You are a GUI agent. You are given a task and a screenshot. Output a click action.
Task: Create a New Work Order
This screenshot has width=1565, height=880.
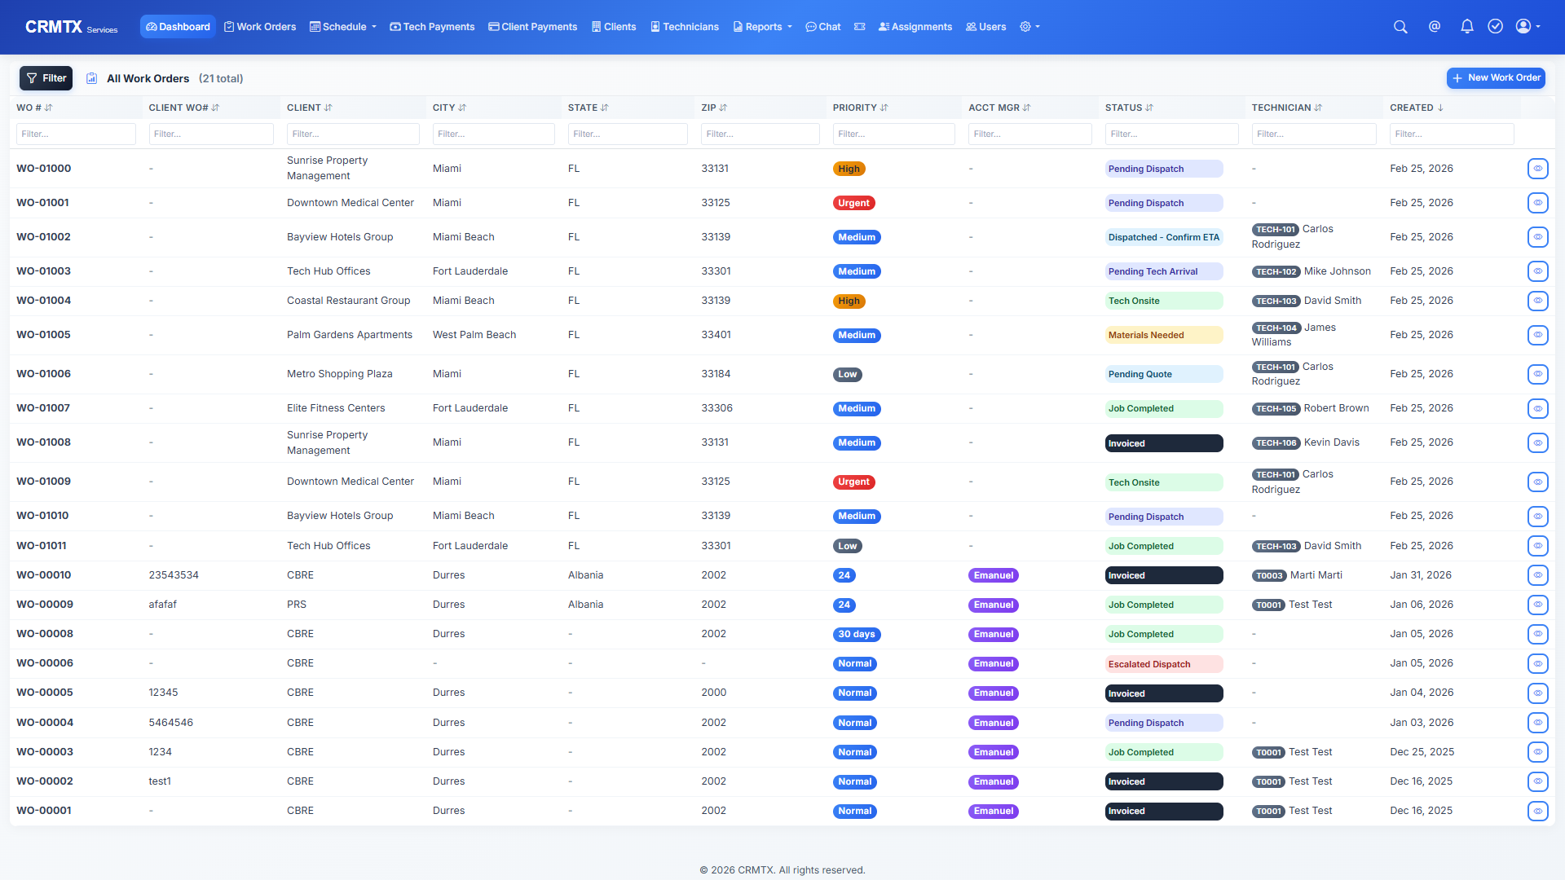point(1495,77)
